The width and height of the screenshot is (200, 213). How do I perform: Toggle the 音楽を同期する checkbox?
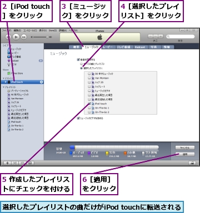78,60
